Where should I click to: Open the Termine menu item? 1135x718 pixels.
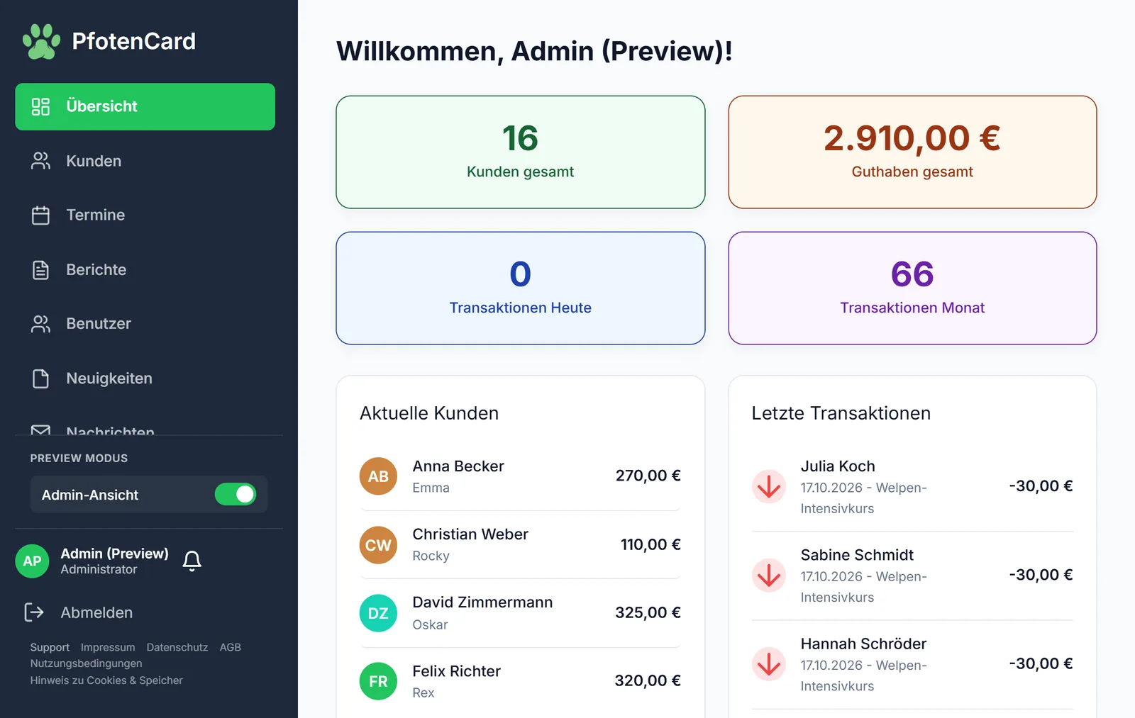pos(145,215)
